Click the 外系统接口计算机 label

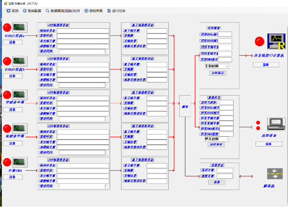coord(269,55)
